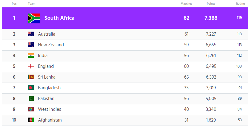Select the New Zealand team name
Viewport: 251px width, 128px height.
pyautogui.click(x=51, y=45)
